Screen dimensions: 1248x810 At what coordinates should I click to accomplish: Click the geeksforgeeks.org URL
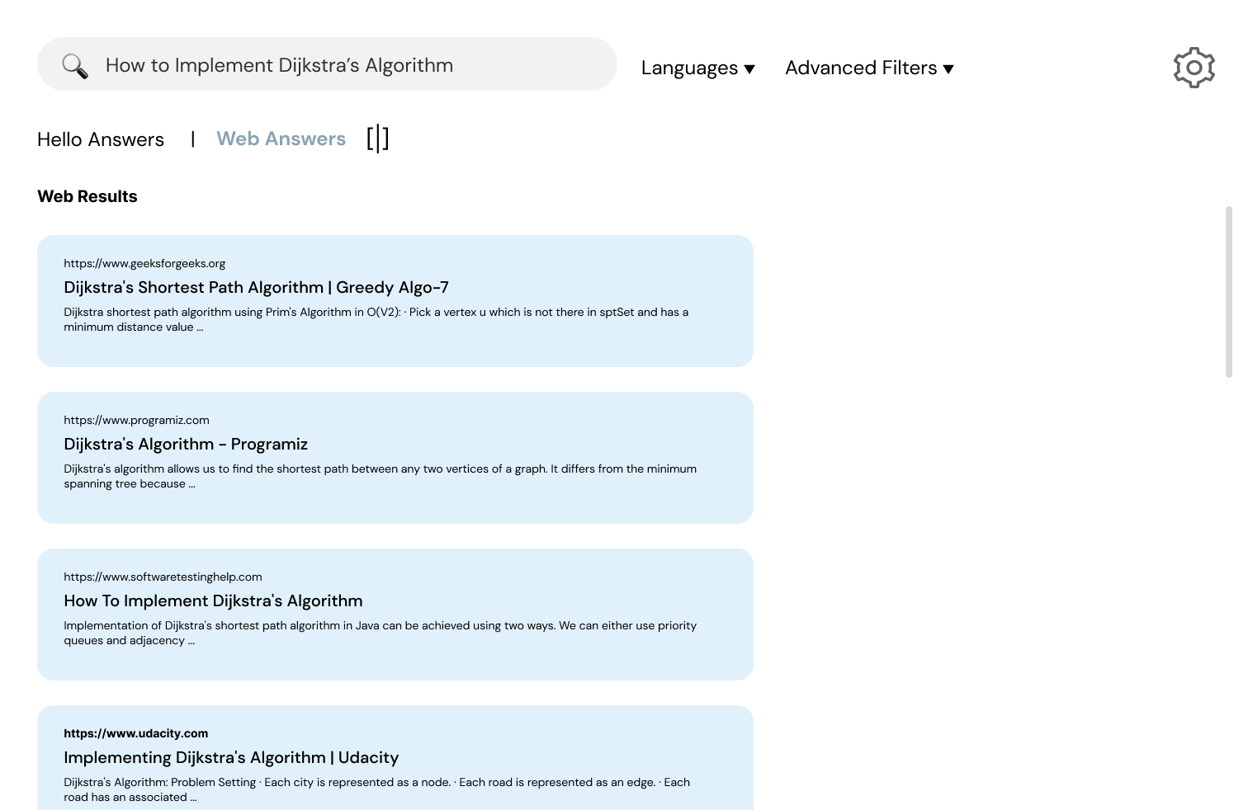[144, 263]
